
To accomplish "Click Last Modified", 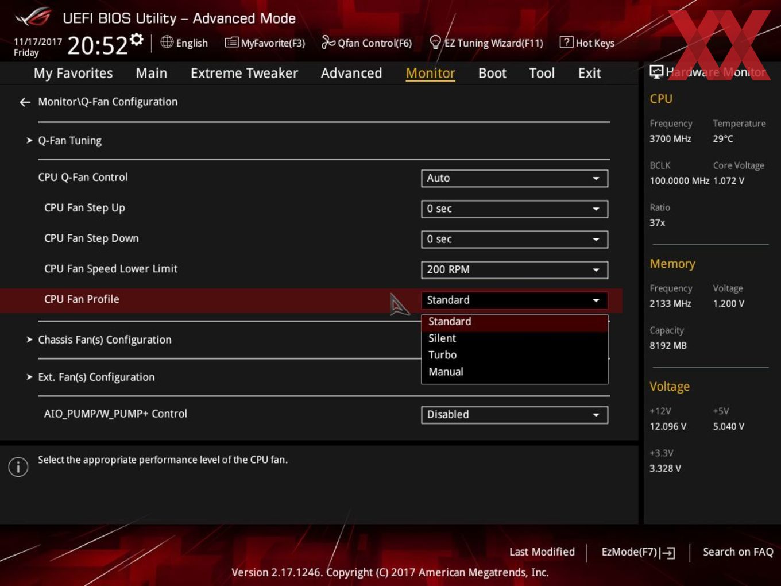I will point(542,552).
